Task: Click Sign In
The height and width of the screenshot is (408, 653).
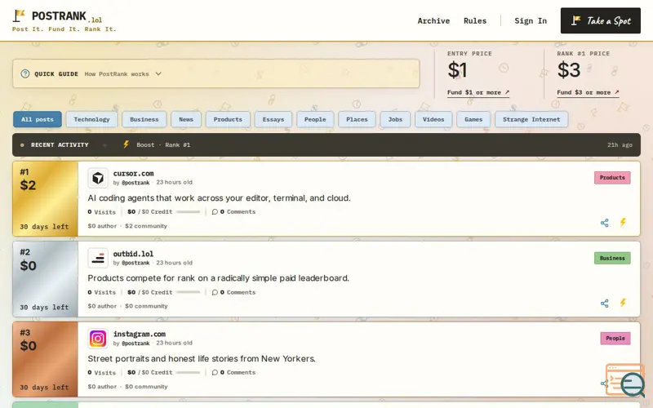Action: [531, 21]
